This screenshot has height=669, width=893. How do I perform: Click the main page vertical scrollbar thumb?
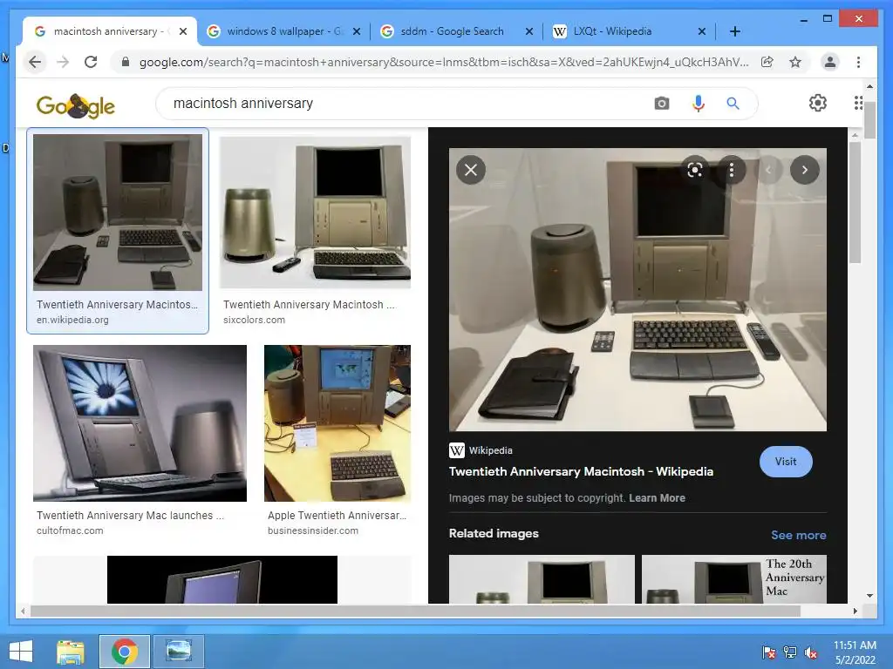869,118
